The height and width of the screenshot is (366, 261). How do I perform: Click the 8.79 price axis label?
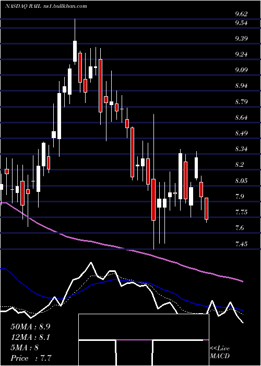click(241, 102)
